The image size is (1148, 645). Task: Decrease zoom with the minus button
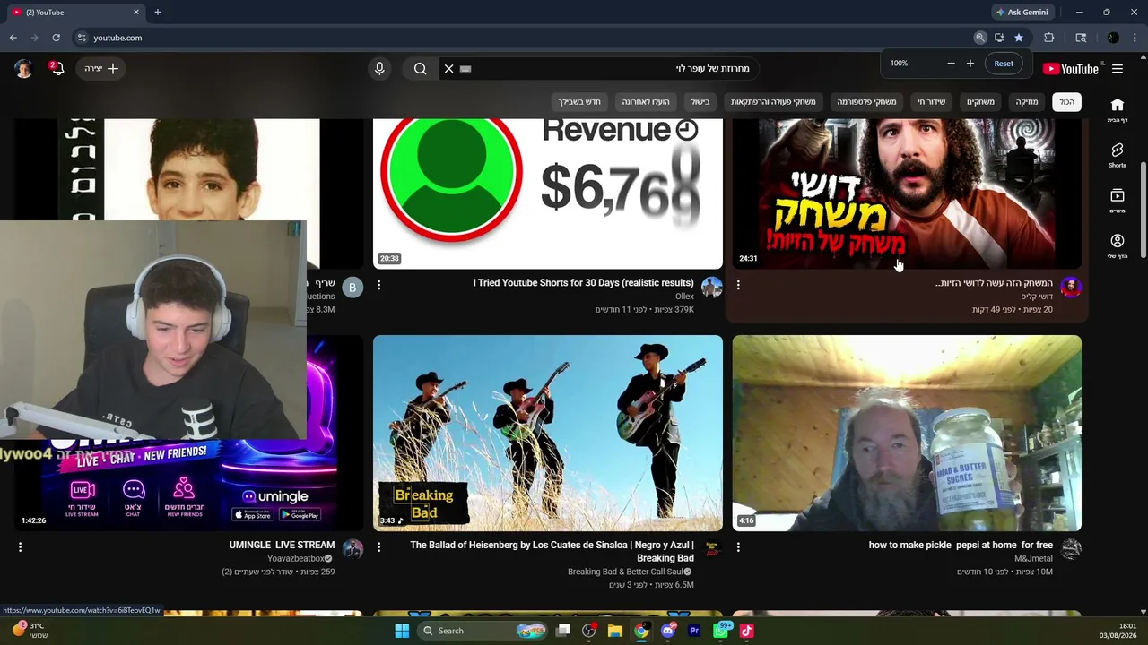(951, 64)
